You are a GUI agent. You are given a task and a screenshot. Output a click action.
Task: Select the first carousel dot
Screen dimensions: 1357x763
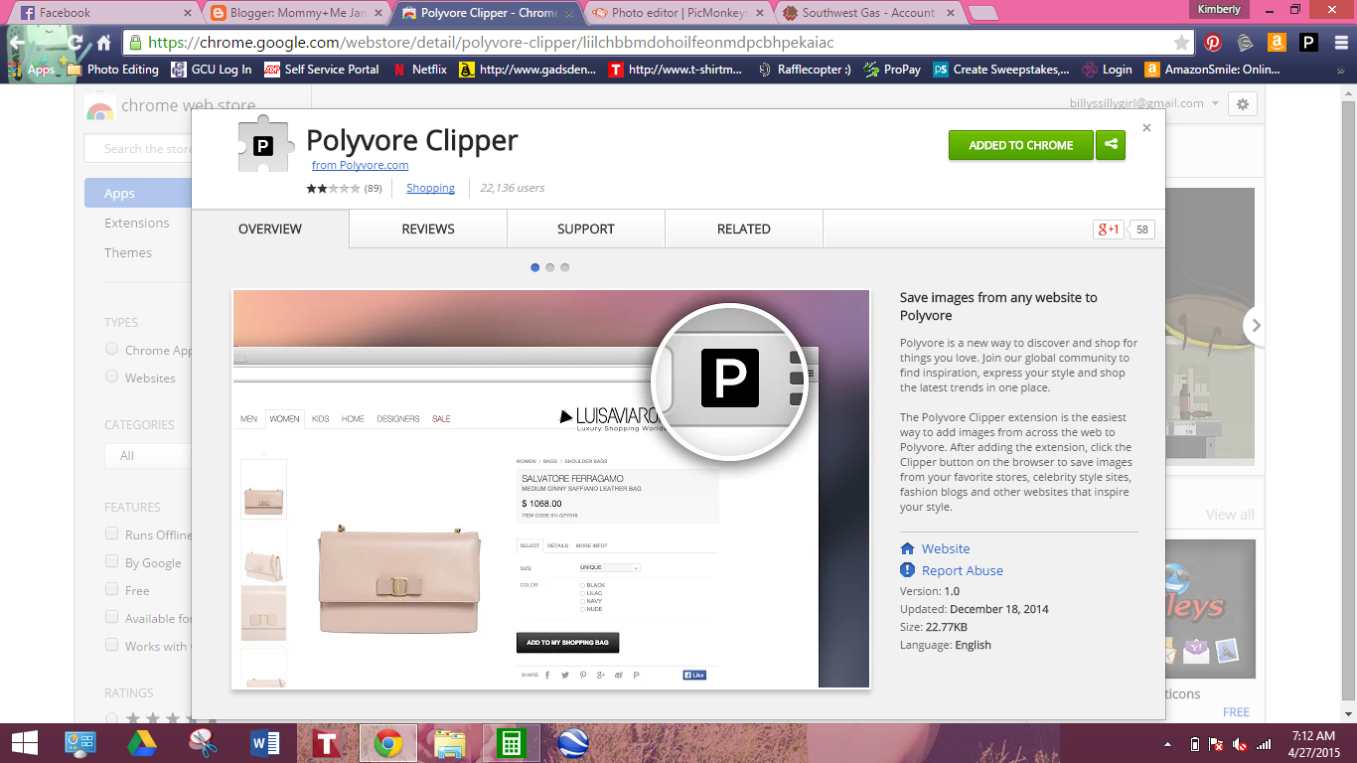(535, 267)
